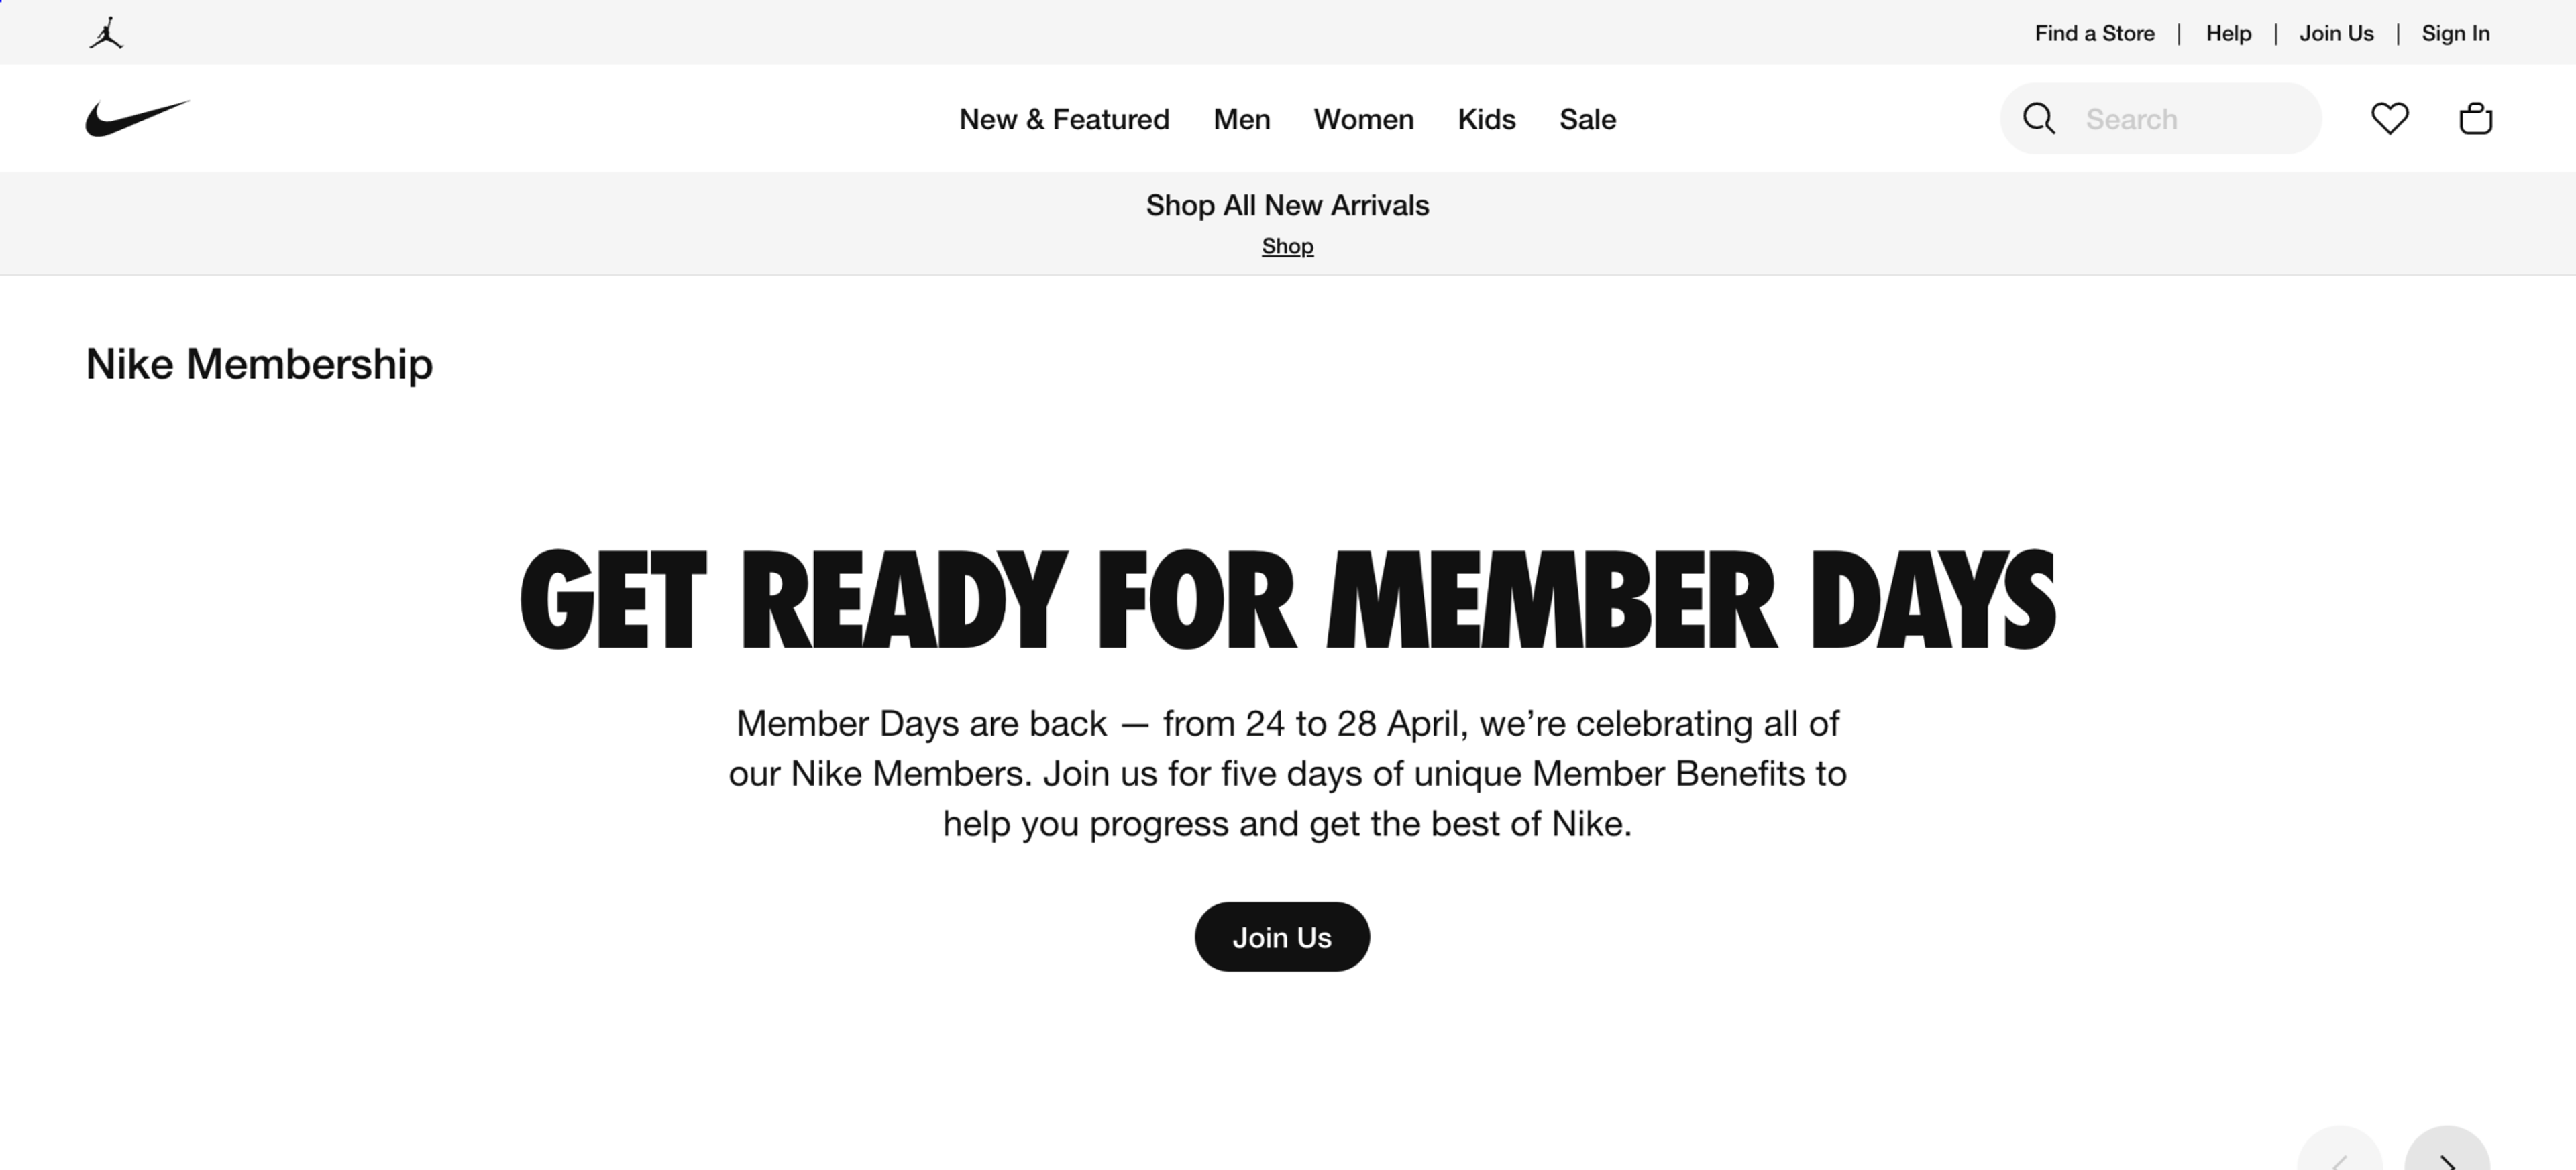View the Sale section
The height and width of the screenshot is (1170, 2576).
click(x=1587, y=119)
